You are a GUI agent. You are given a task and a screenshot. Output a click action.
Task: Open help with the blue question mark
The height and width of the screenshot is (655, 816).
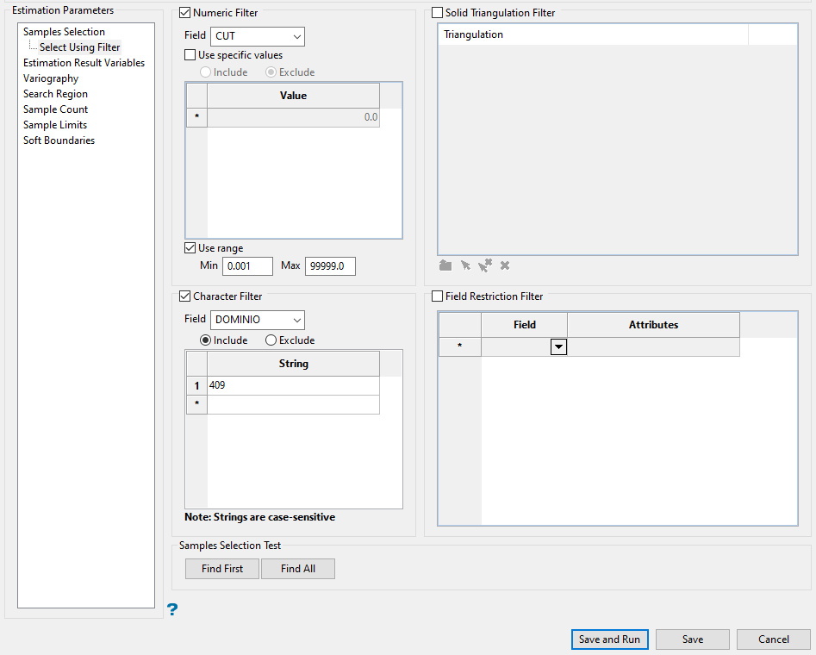(172, 610)
